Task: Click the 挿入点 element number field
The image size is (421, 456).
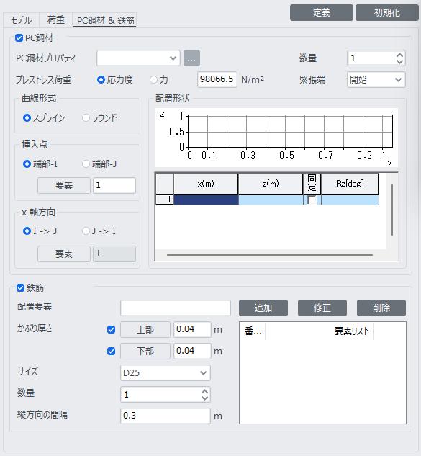Action: coord(114,185)
